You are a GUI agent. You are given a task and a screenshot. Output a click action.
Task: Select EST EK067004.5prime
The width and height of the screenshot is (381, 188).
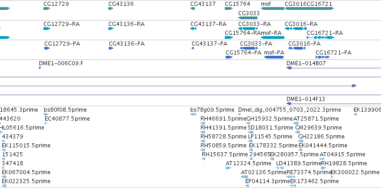pyautogui.click(x=26, y=172)
